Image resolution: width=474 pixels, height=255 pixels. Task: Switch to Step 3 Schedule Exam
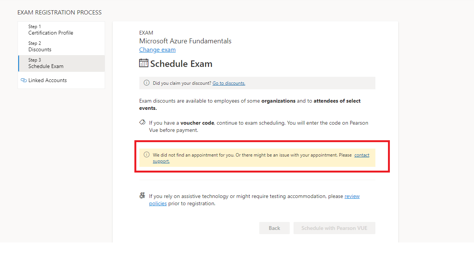click(x=45, y=63)
